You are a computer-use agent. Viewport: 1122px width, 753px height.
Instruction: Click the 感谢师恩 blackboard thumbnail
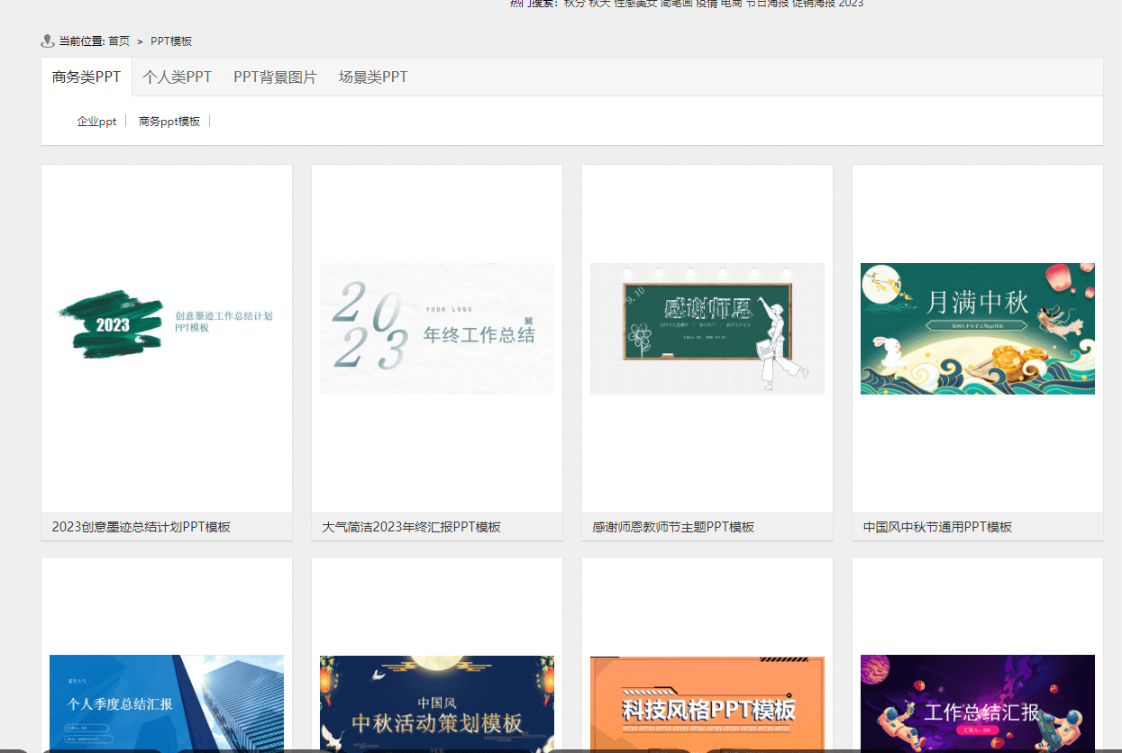707,329
